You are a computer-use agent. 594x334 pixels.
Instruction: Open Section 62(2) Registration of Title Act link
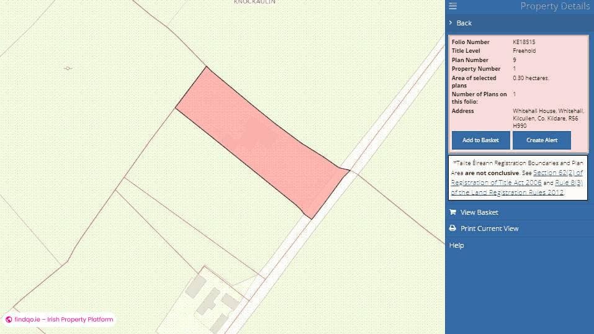click(x=557, y=173)
